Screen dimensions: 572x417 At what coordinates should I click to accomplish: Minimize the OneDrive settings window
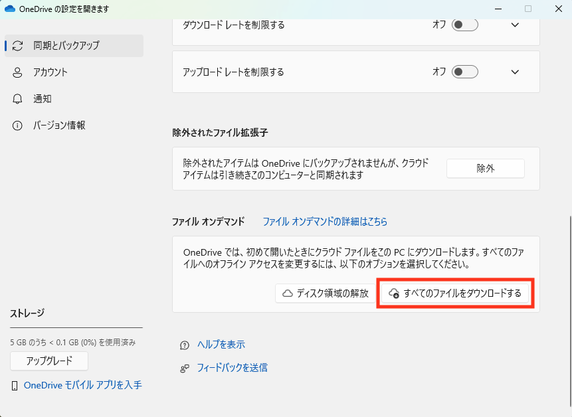[498, 9]
